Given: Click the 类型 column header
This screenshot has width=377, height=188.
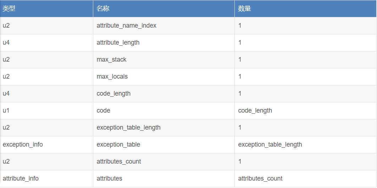Looking at the screenshot, I should pyautogui.click(x=9, y=8).
